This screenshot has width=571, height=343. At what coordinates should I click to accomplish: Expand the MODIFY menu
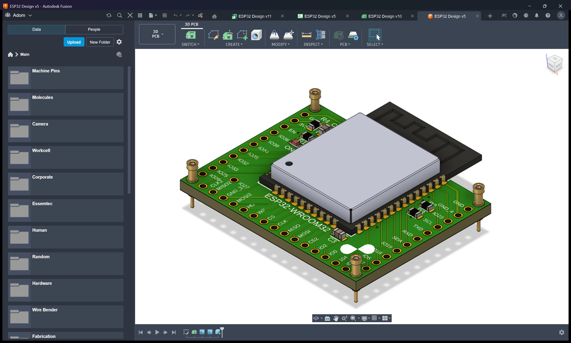281,44
